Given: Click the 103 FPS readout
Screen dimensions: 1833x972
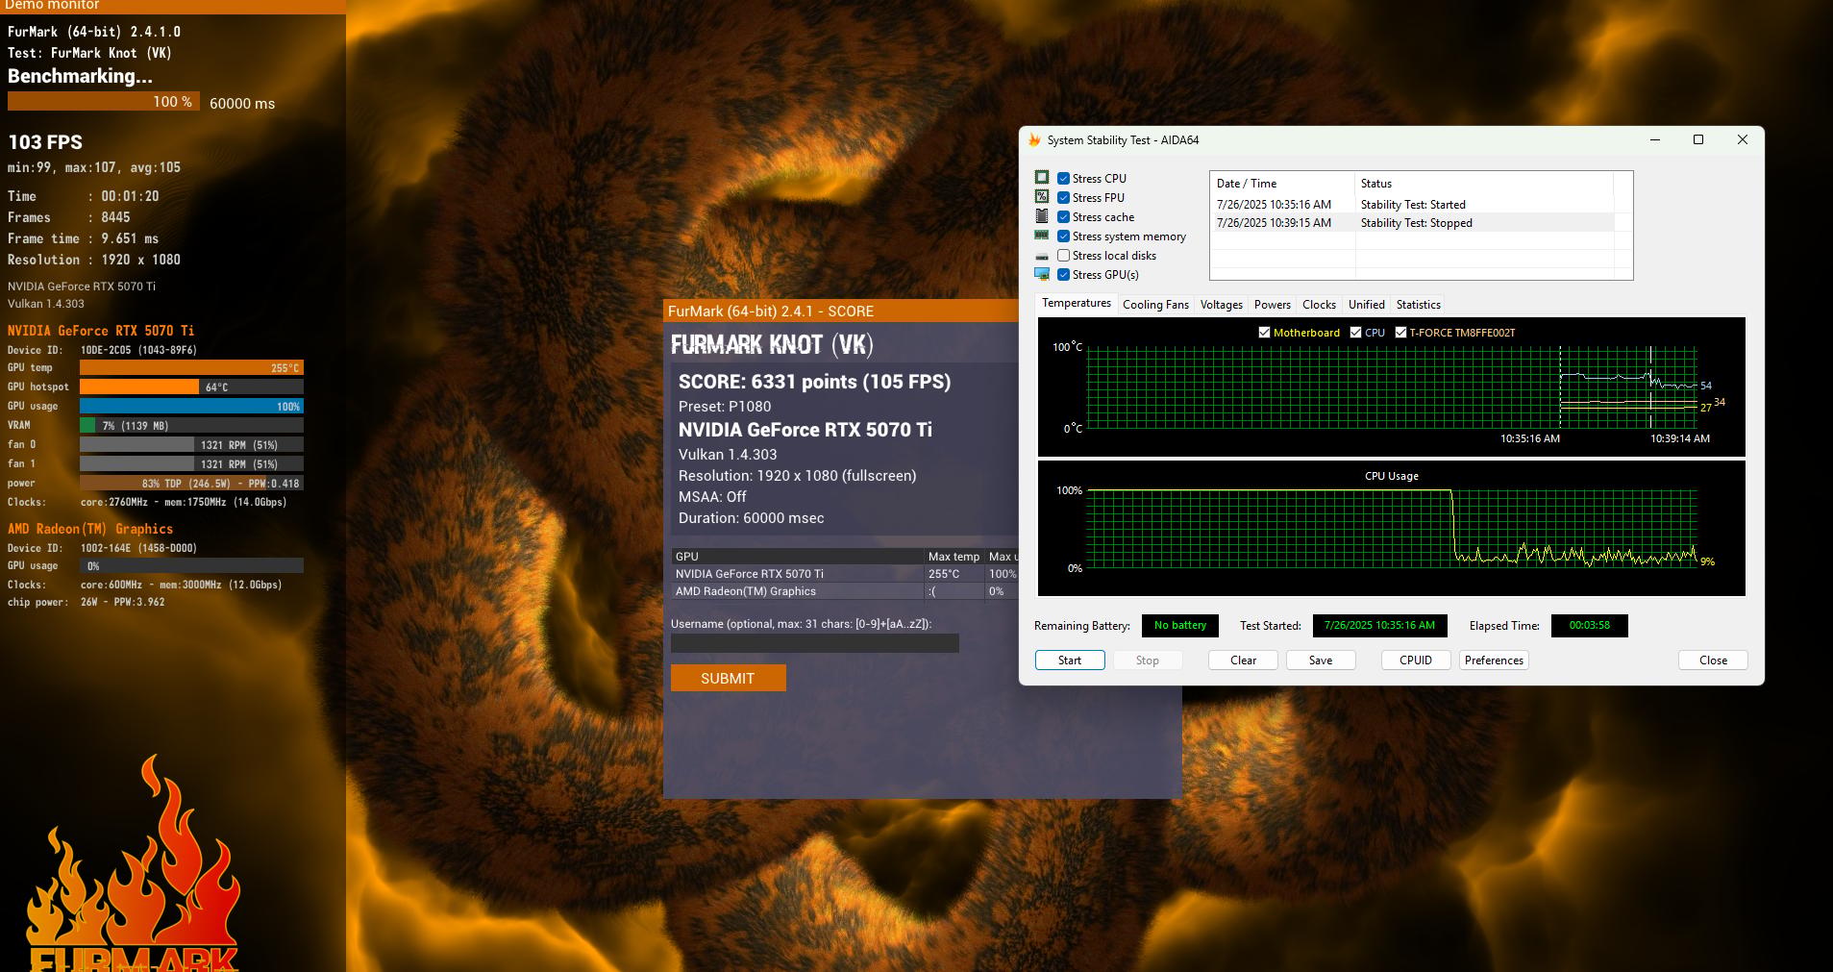Looking at the screenshot, I should [x=45, y=142].
